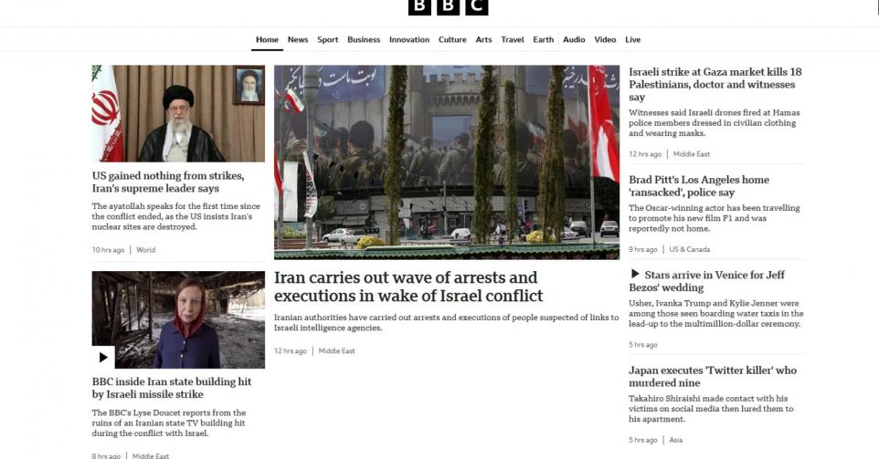Navigate to Culture
This screenshot has height=459, width=879.
point(452,40)
